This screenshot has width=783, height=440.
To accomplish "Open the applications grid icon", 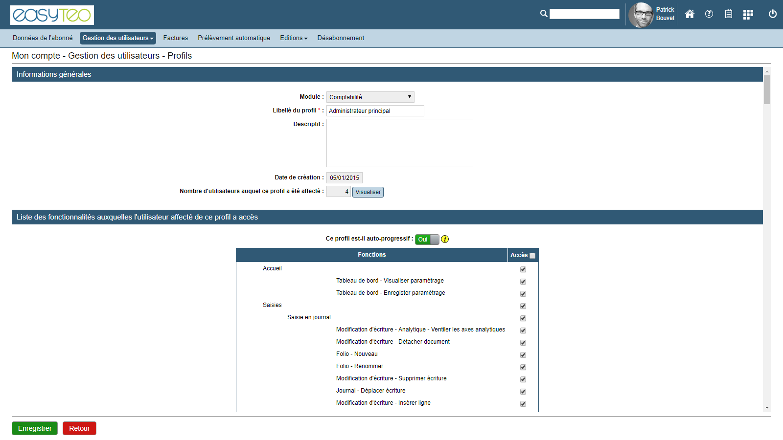I will (x=748, y=14).
